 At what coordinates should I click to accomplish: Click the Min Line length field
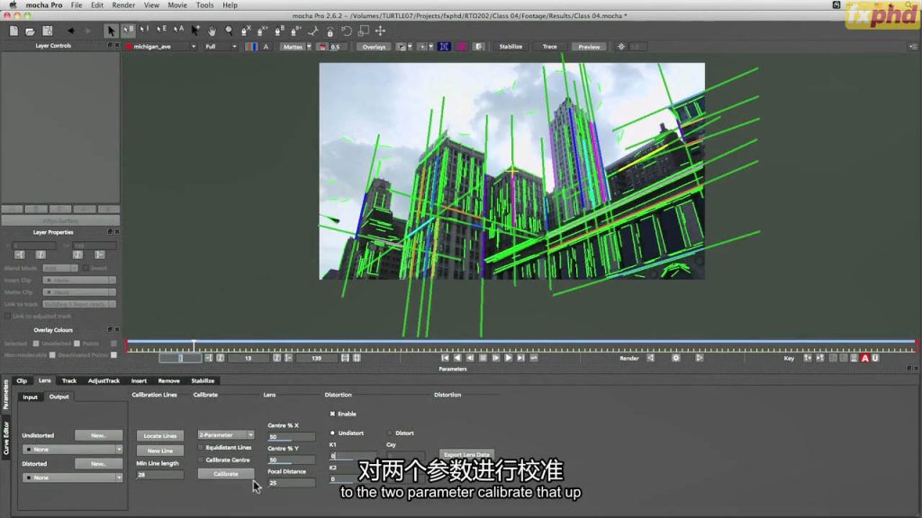[x=159, y=475]
